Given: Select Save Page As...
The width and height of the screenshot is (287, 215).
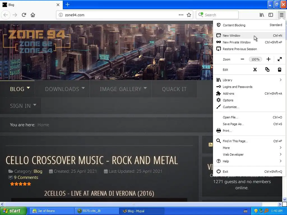Looking at the screenshot, I should 249,124.
